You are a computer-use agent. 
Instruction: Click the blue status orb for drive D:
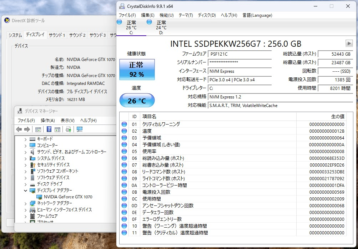[x=149, y=22]
